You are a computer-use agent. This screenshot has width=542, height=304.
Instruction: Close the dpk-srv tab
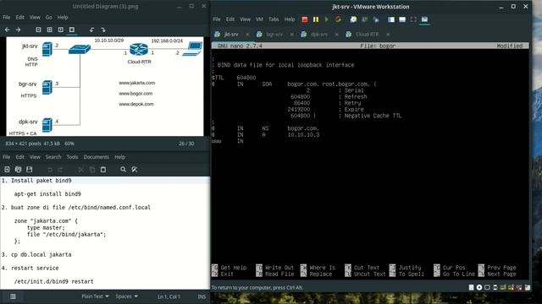coord(337,35)
